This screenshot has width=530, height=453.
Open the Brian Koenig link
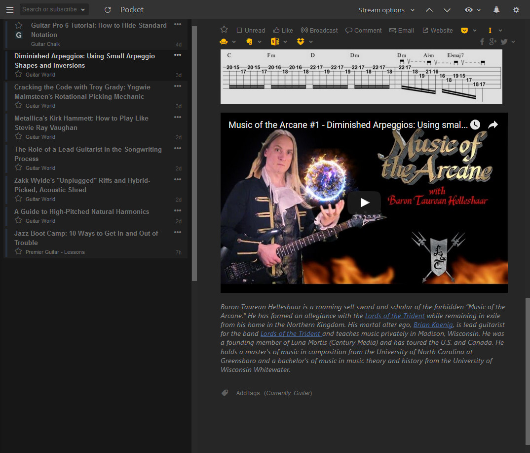pyautogui.click(x=433, y=325)
